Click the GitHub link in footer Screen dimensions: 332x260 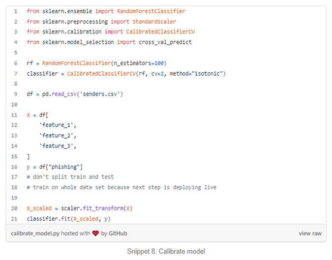tap(118, 233)
